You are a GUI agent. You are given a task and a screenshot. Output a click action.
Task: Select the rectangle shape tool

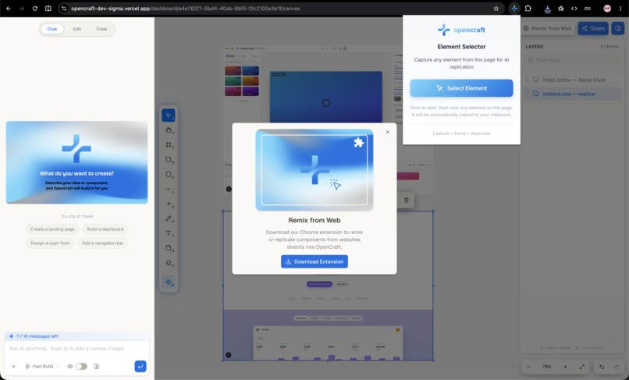click(x=169, y=160)
